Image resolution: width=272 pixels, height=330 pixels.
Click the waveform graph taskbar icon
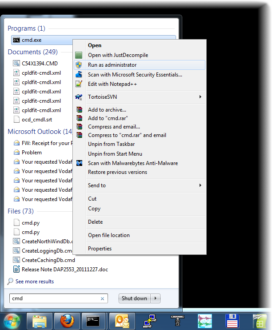click(205, 321)
